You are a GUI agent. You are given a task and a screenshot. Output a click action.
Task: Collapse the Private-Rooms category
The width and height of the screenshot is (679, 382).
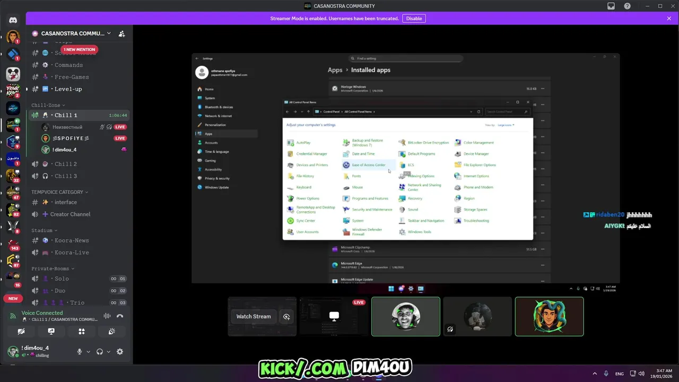tap(53, 268)
